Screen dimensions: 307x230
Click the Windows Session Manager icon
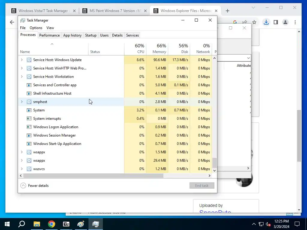pos(29,135)
